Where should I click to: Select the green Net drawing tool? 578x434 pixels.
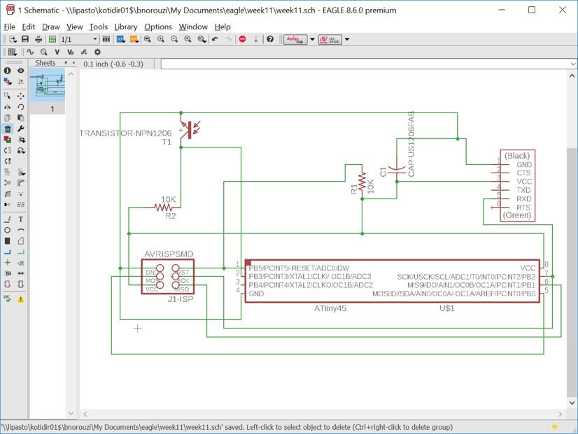21,252
